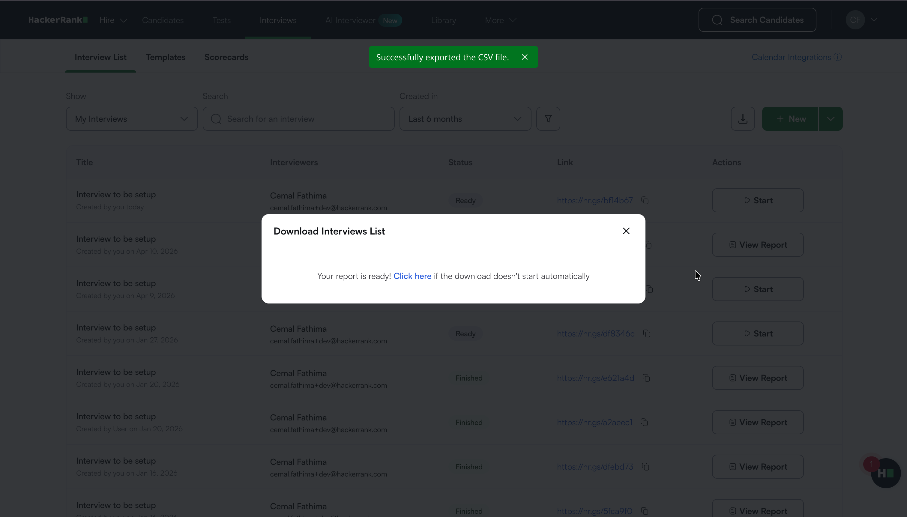
Task: Open the filter funnel icon
Action: coord(548,119)
